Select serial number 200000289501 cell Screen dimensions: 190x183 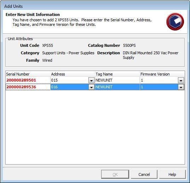28,80
